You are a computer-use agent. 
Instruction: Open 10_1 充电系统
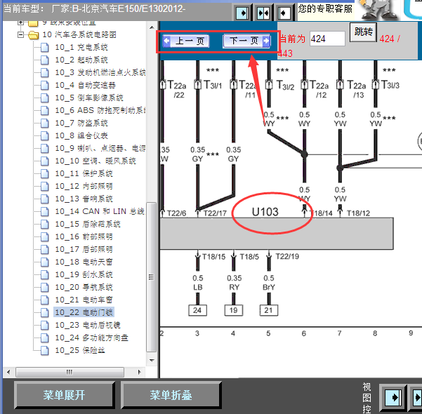pyautogui.click(x=81, y=47)
